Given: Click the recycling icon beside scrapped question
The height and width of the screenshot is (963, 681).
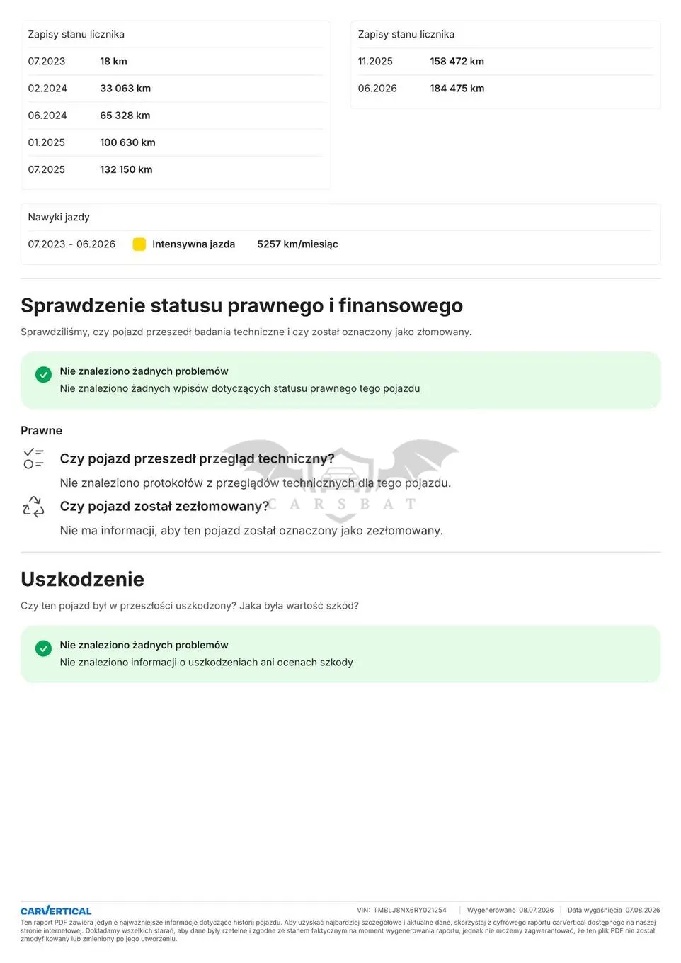Looking at the screenshot, I should tap(33, 507).
